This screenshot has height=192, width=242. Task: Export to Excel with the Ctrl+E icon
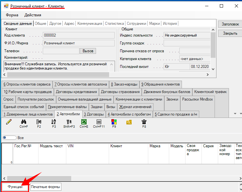point(84,122)
